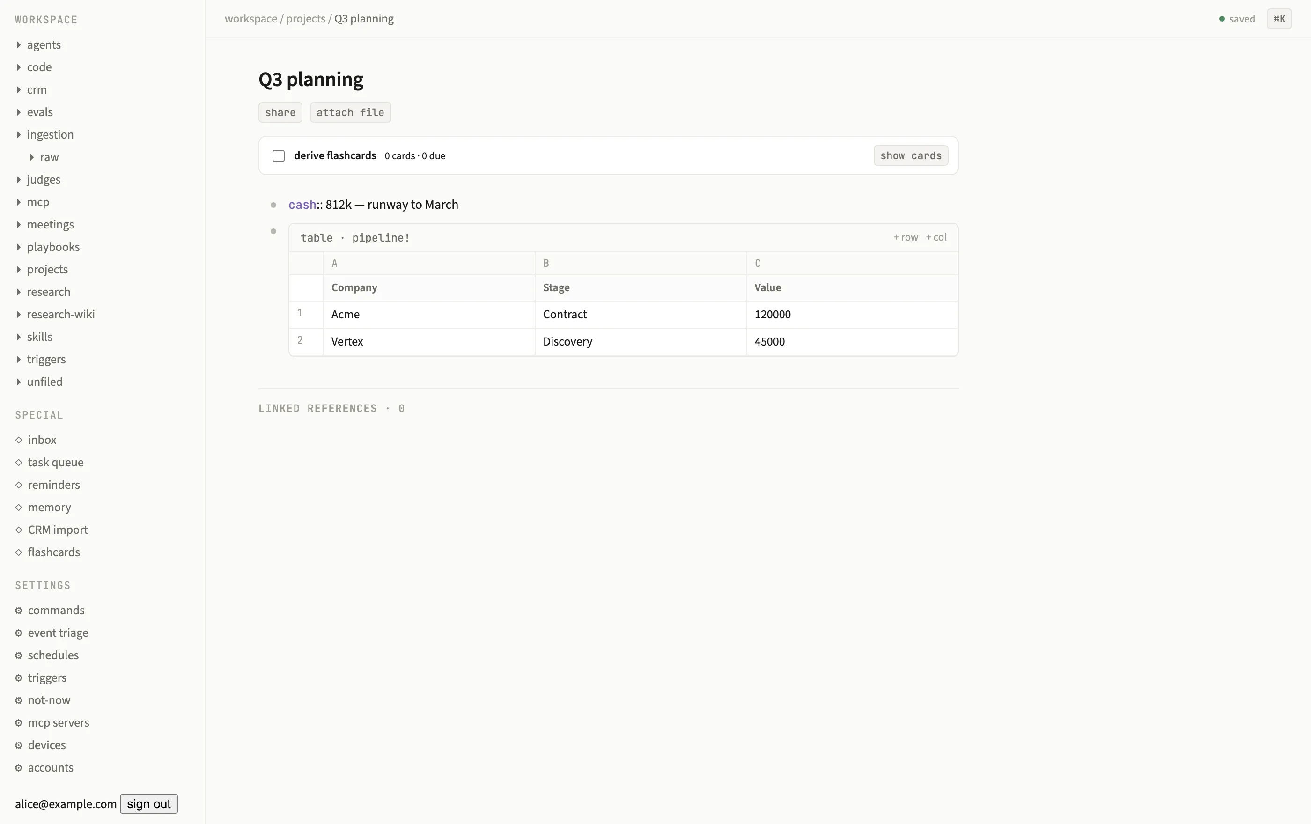
Task: Open the workspace triggers folder
Action: click(x=46, y=359)
